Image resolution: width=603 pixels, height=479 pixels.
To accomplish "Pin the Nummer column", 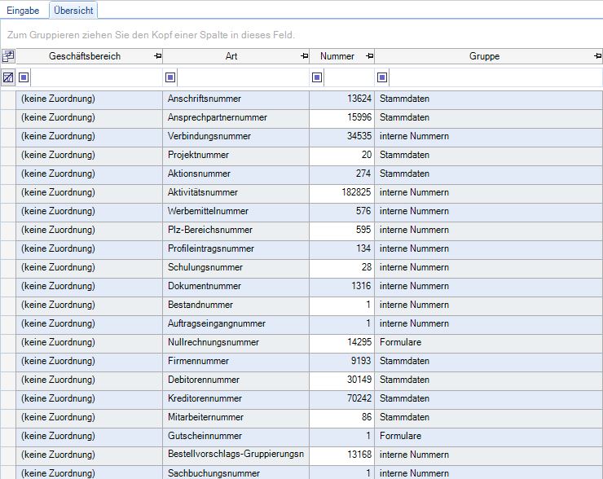I will 369,56.
